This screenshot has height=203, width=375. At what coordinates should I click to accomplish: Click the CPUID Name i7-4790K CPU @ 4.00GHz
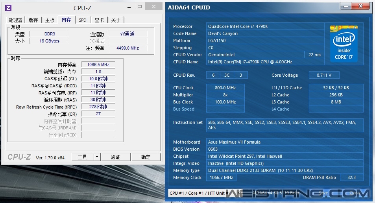[x=265, y=62]
